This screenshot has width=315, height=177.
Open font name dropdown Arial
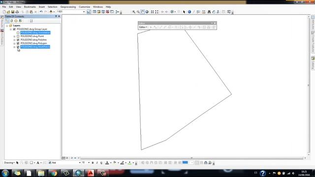click(80, 163)
